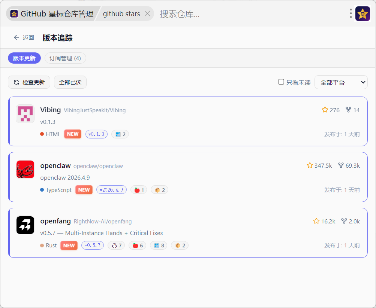Click the NEW badge on Vibing
376x308 pixels.
(73, 134)
